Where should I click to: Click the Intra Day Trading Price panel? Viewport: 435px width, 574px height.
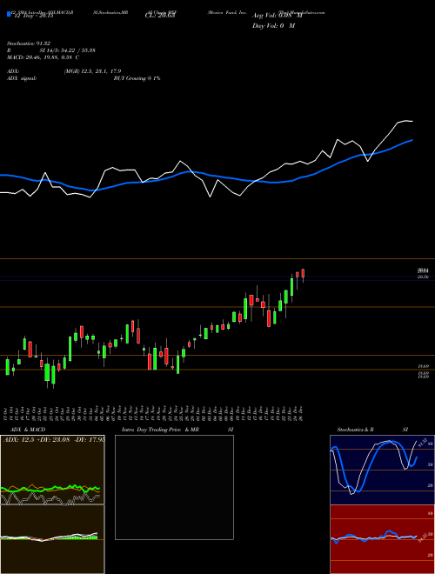[174, 487]
